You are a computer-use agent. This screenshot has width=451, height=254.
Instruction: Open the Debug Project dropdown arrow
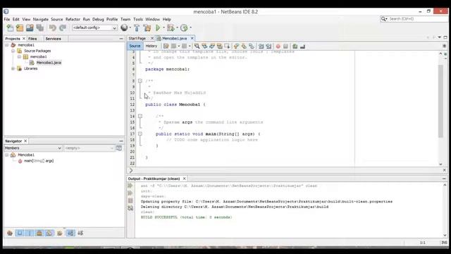tap(177, 28)
